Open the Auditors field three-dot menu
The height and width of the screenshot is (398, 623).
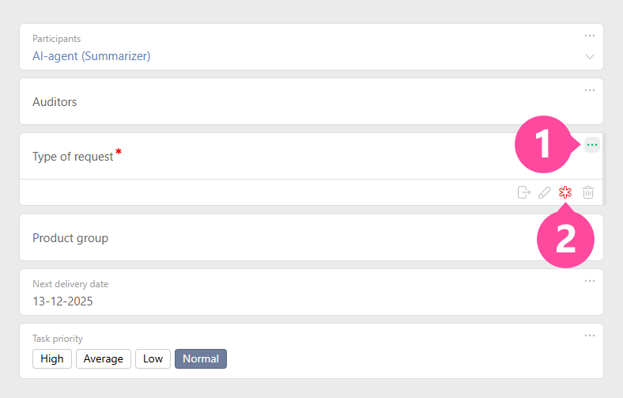click(590, 90)
